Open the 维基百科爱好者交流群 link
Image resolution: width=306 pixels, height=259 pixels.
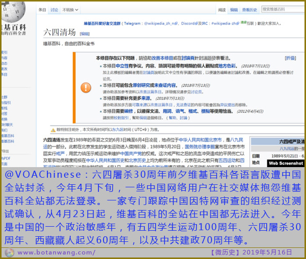point(102,23)
